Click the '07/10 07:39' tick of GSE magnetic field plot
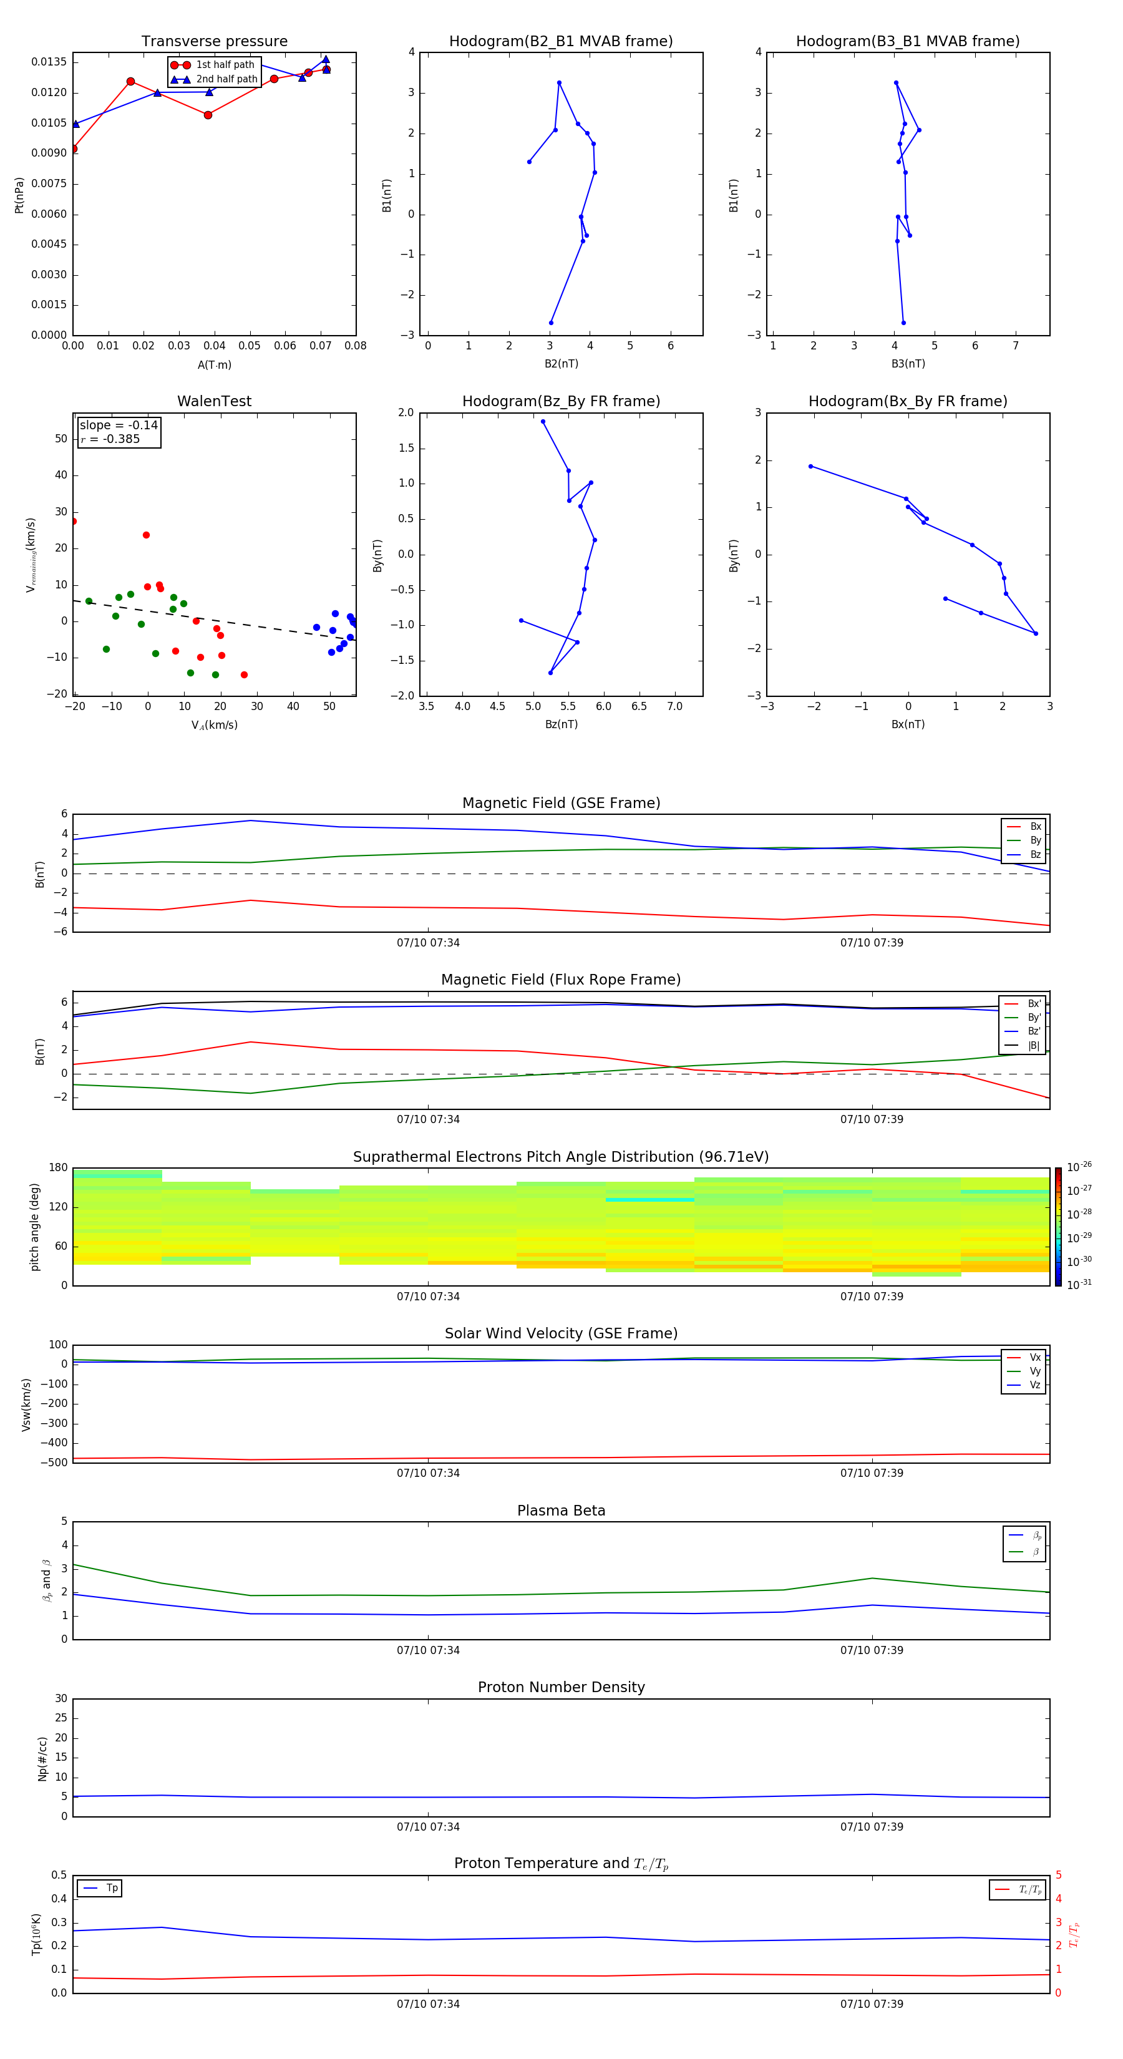 tap(872, 943)
